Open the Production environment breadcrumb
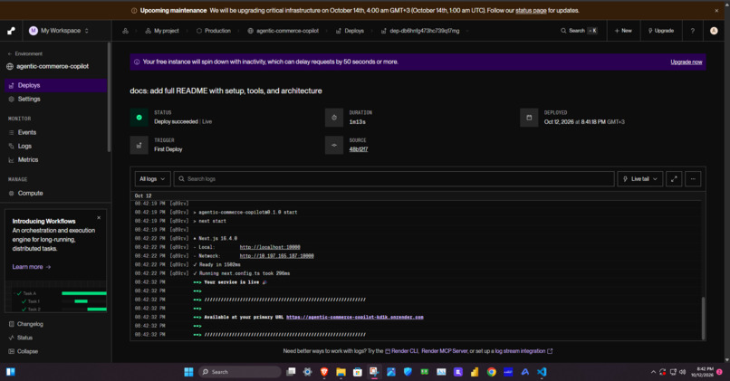730x381 pixels. (x=214, y=31)
